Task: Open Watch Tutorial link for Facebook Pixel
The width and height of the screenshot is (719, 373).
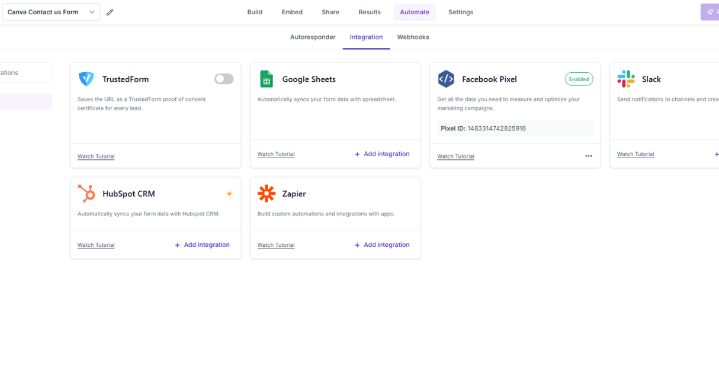Action: [456, 156]
